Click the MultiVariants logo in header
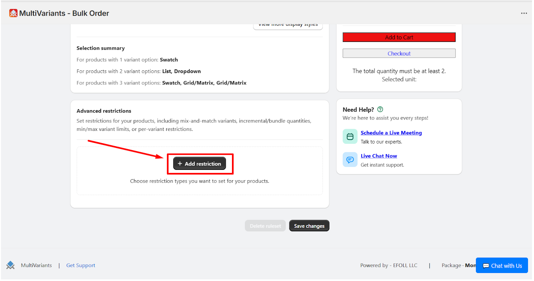 pyautogui.click(x=13, y=13)
